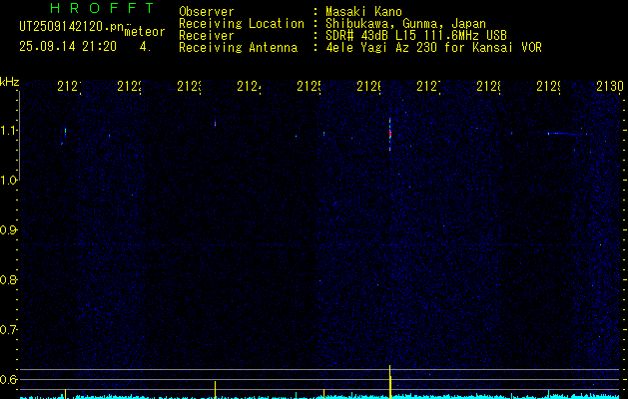628x399 pixels.
Task: Click the 2121 time axis label
Action: point(69,86)
